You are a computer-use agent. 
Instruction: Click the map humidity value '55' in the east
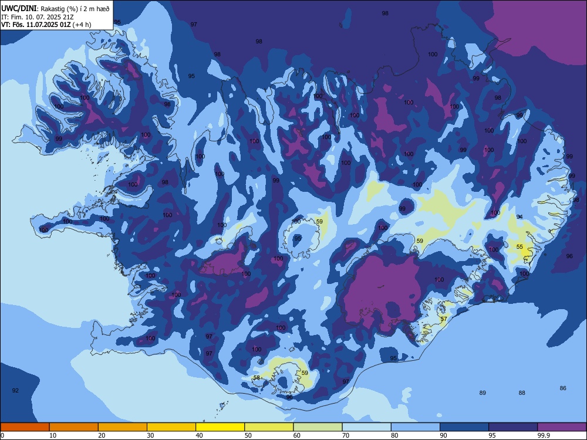coord(519,246)
